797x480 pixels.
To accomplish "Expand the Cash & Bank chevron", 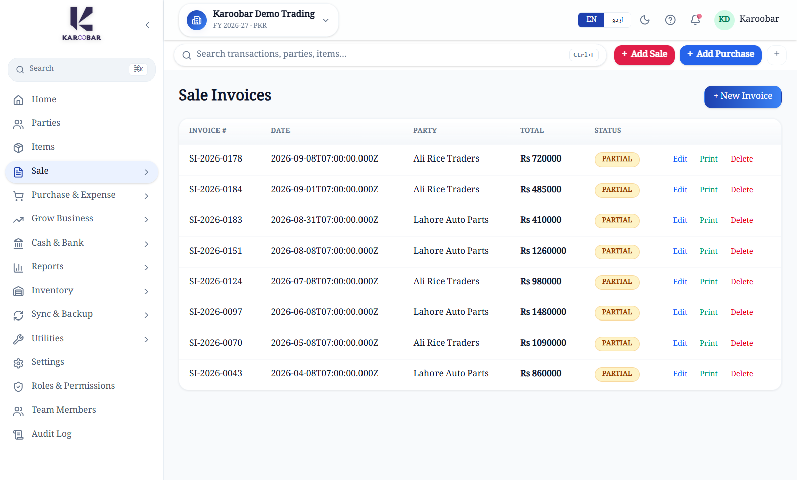I will pos(147,244).
